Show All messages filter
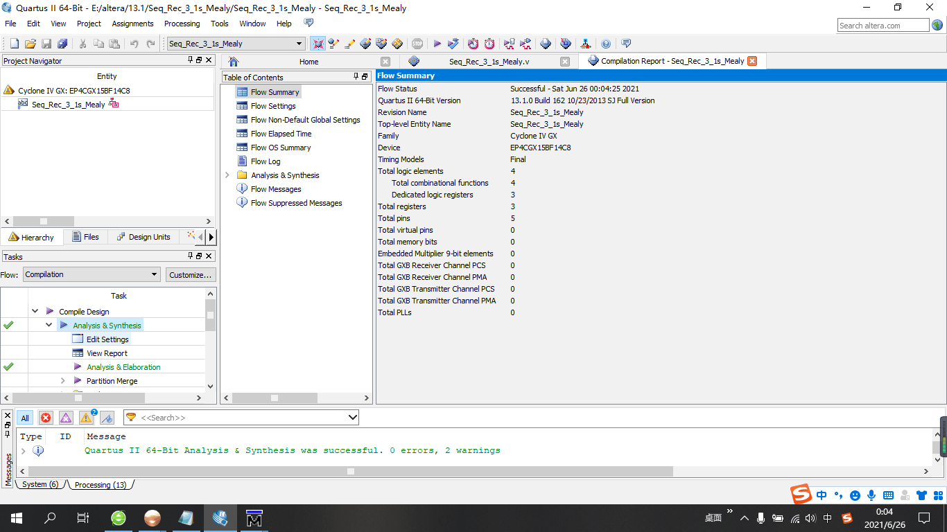The height and width of the screenshot is (532, 947). click(25, 418)
